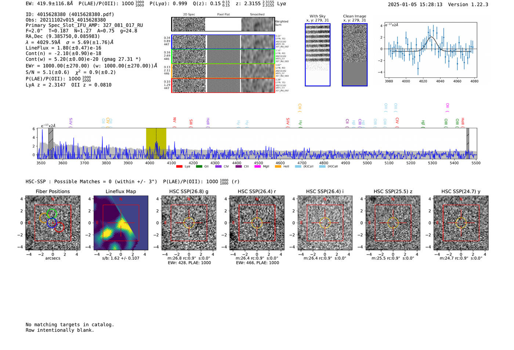The width and height of the screenshot is (514, 350).
Task: Select the HSC SSP(24.7) y cutout
Action: click(461, 223)
